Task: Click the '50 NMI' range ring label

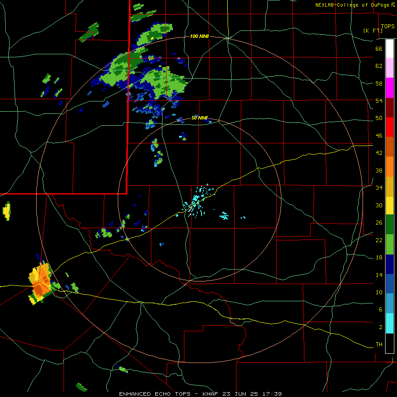Action: pyautogui.click(x=199, y=118)
